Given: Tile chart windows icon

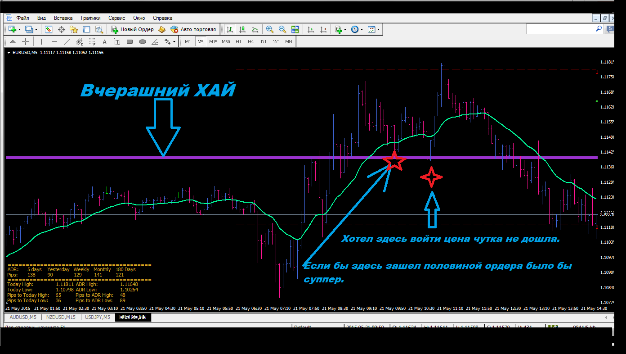Looking at the screenshot, I should [295, 29].
